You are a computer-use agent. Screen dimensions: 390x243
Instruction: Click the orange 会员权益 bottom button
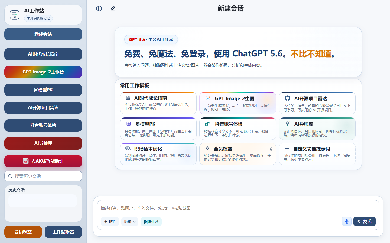click(x=23, y=232)
